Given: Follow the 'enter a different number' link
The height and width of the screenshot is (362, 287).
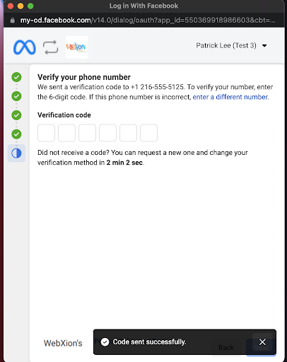Looking at the screenshot, I should tap(230, 97).
